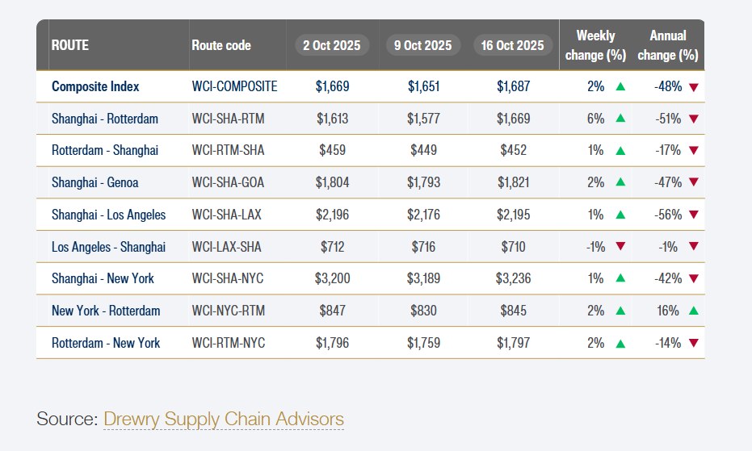Select the 2 Oct 2025 date pill

pos(332,45)
